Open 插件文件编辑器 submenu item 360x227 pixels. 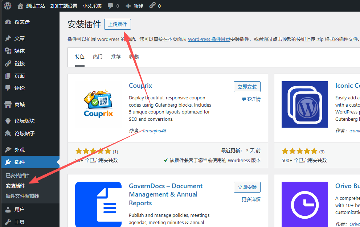pyautogui.click(x=22, y=196)
